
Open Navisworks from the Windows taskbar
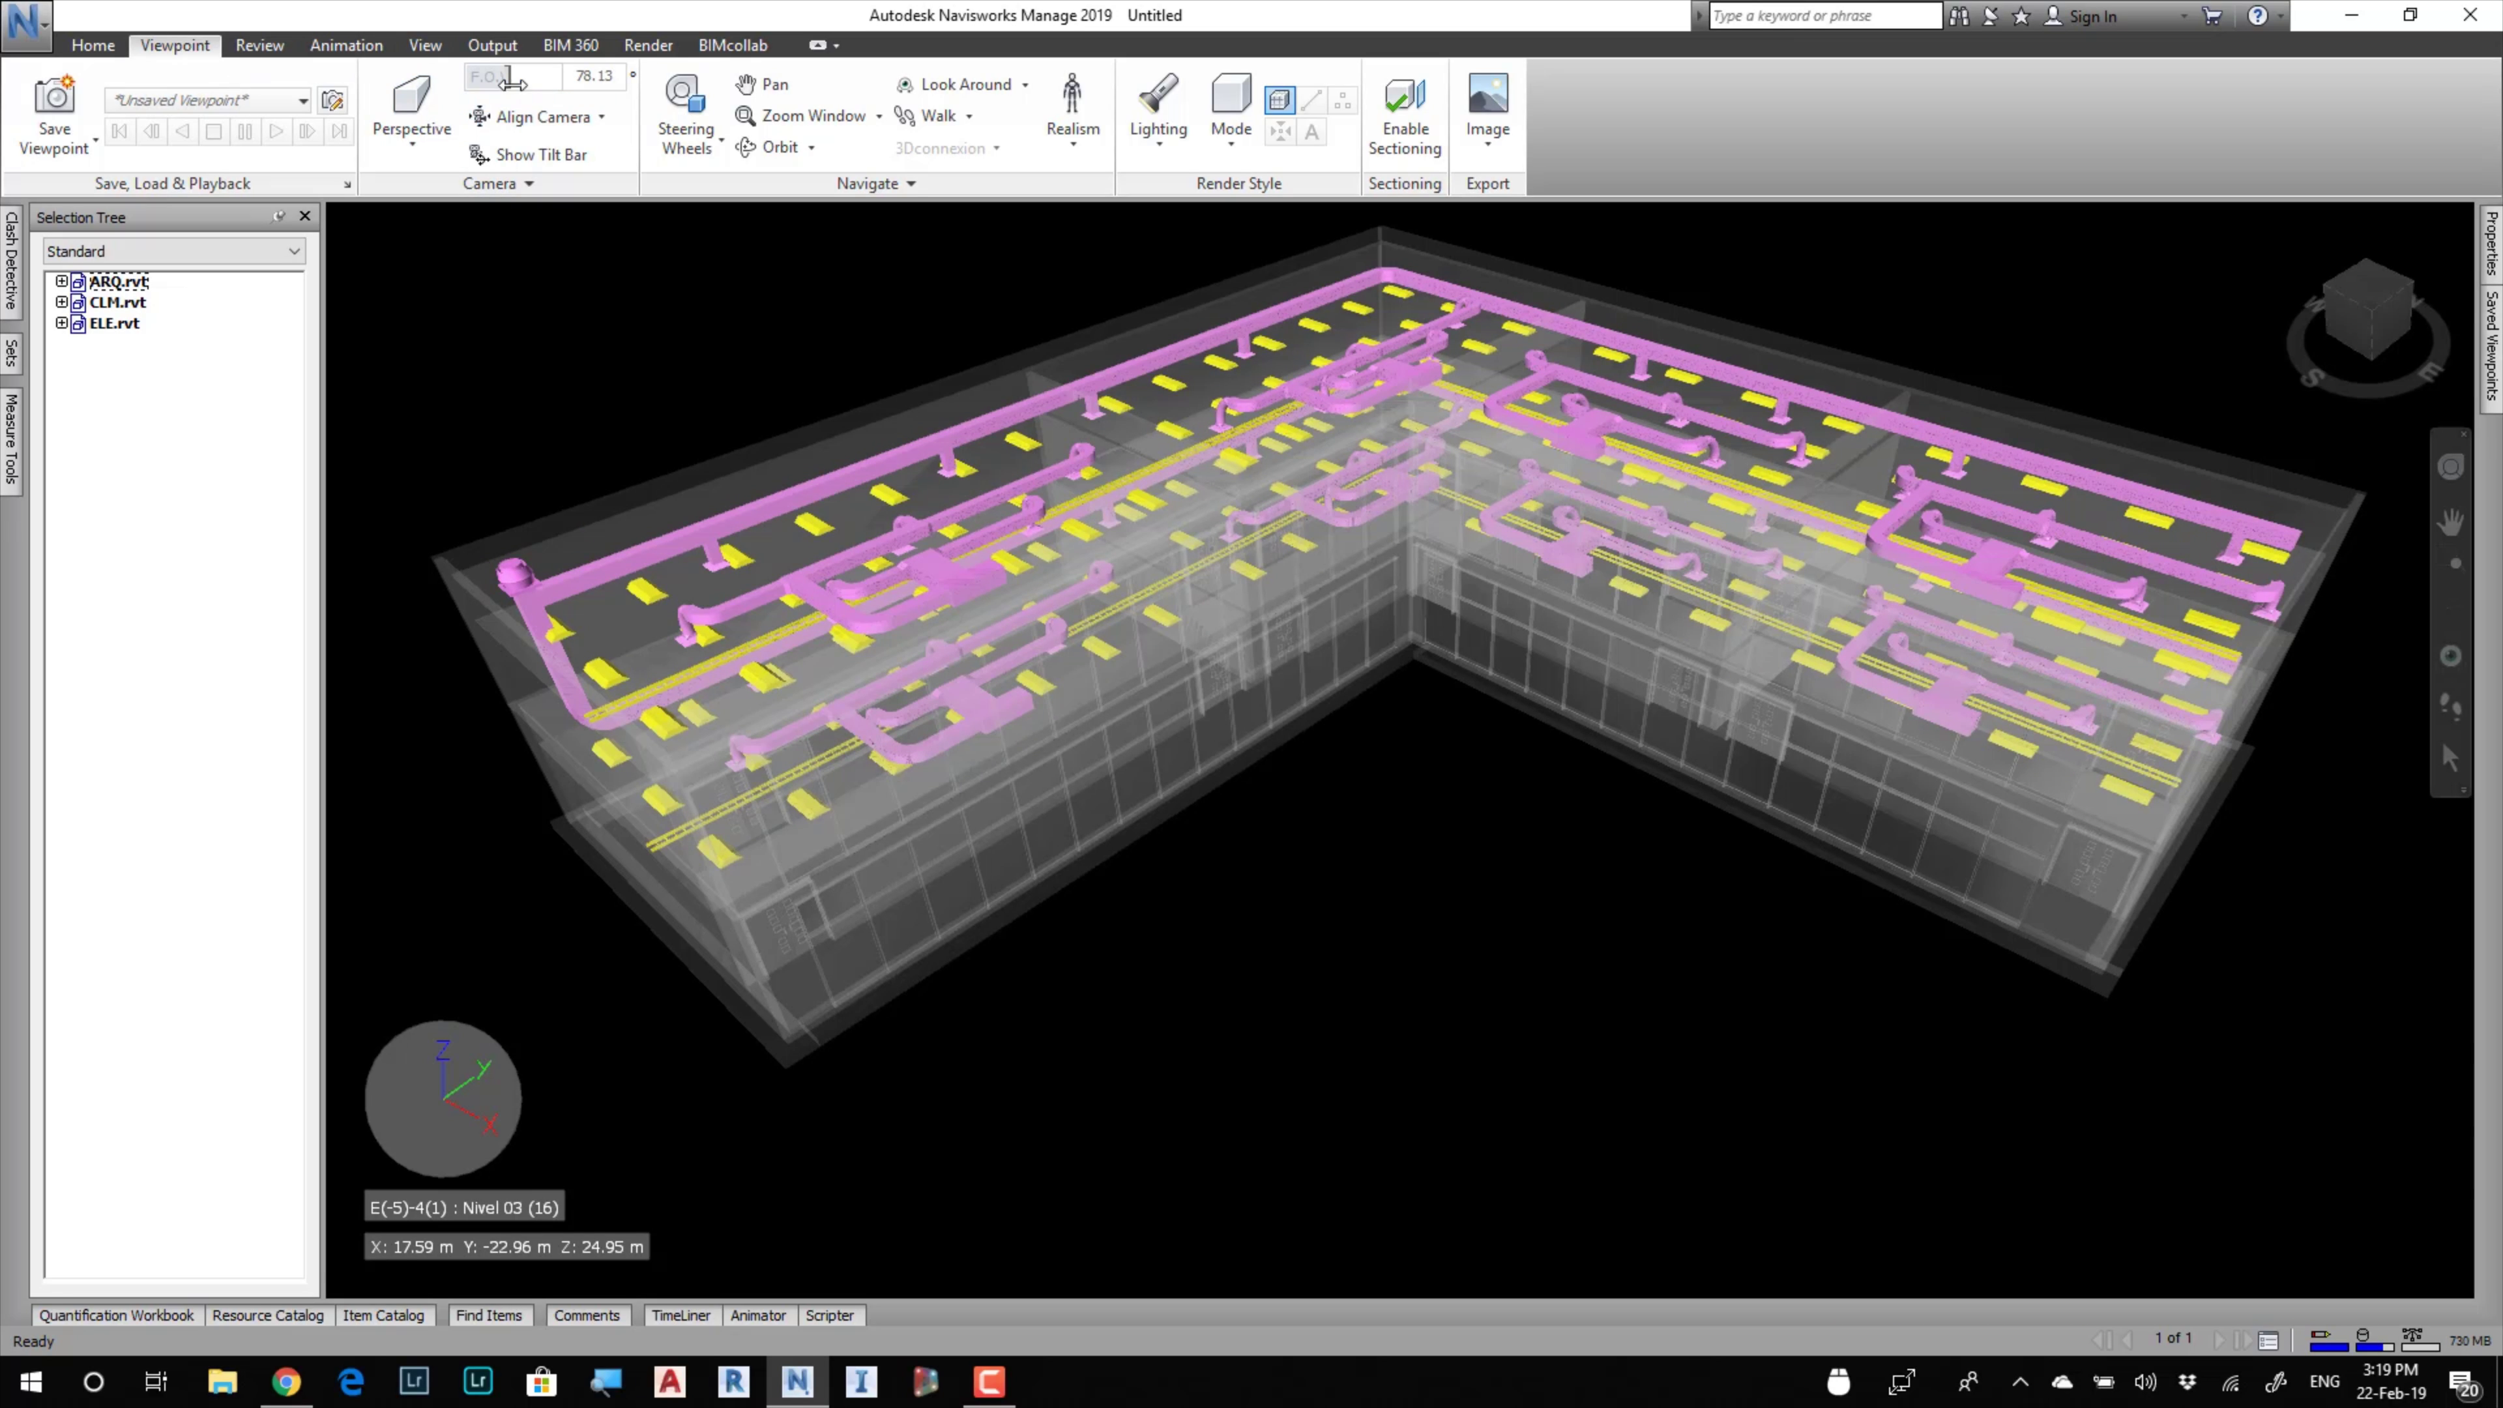(x=797, y=1381)
